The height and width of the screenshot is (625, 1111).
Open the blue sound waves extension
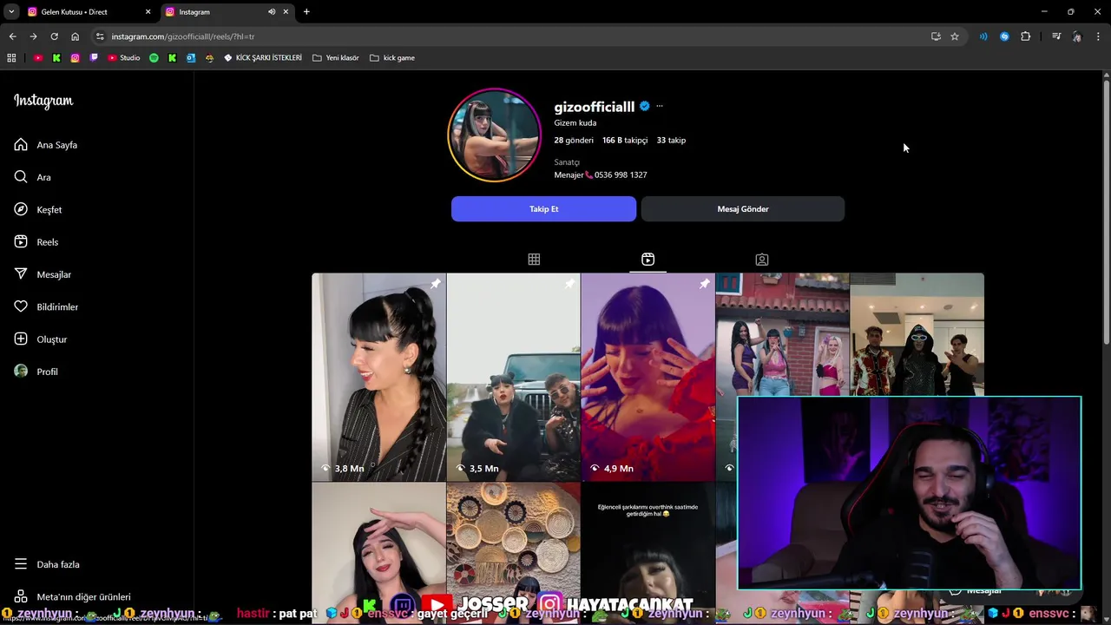click(983, 36)
